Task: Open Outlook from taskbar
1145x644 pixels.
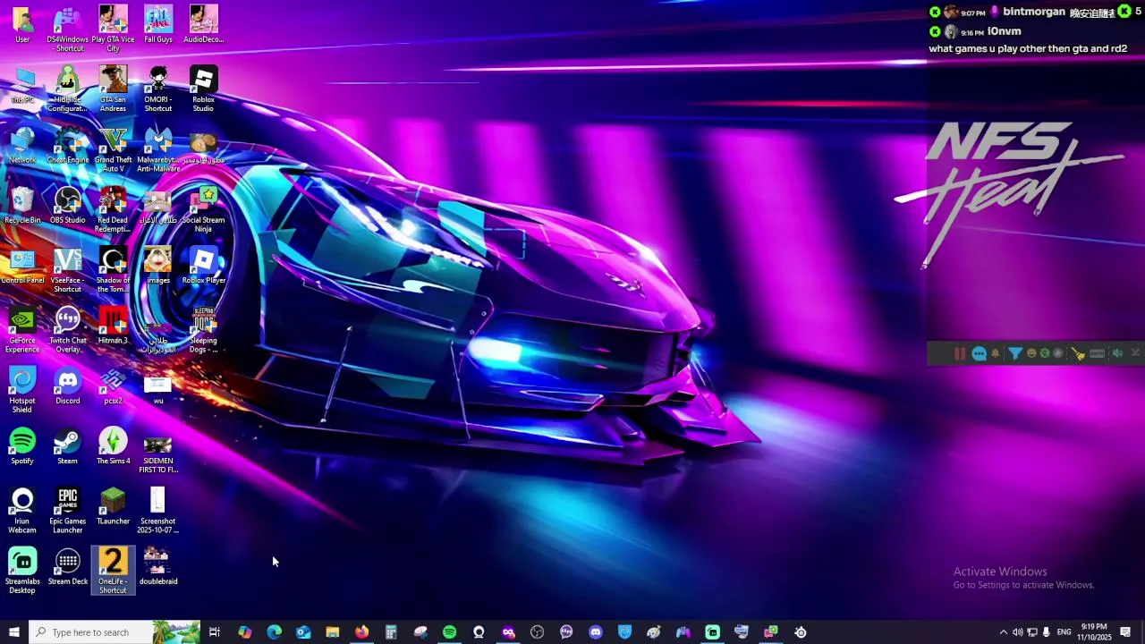Action: coord(303,632)
